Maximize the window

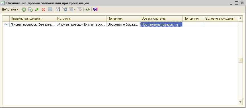tap(236, 3)
